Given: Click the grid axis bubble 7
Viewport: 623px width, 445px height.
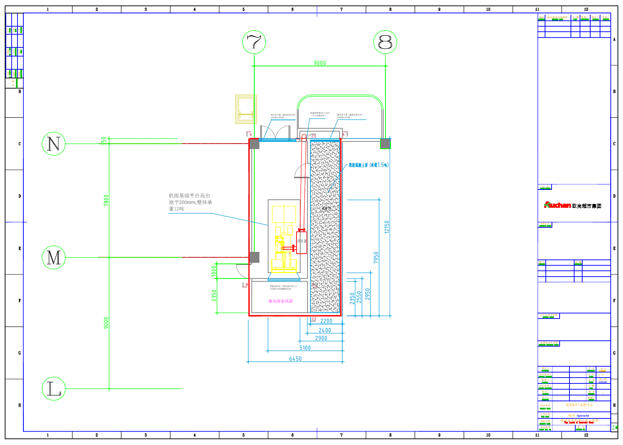Looking at the screenshot, I should (254, 42).
